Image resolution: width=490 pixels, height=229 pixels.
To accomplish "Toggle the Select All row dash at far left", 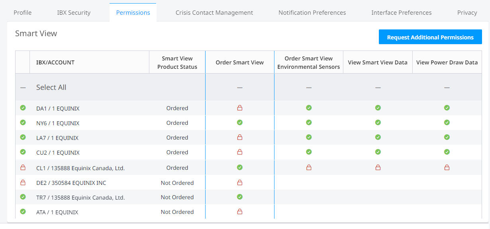I will click(23, 87).
